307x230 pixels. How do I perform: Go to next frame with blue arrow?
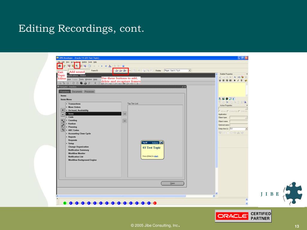[x=102, y=66]
